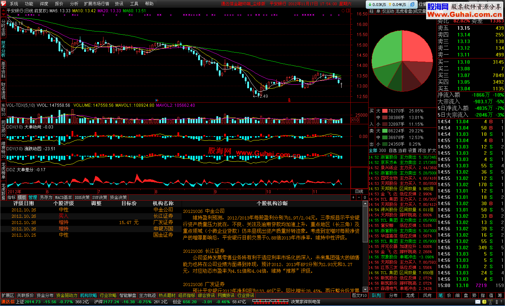Viewport: 505px width, 306px height.
Task: Click the 盘 view icon
Action: [x=466, y=295]
